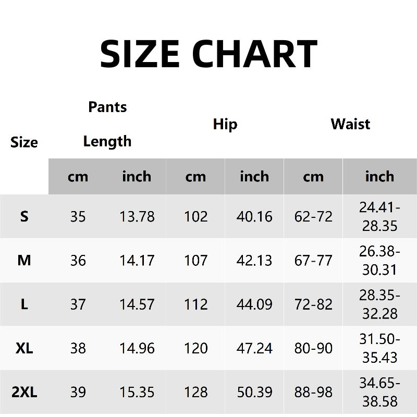Click the Pants Length column header

pyautogui.click(x=107, y=124)
